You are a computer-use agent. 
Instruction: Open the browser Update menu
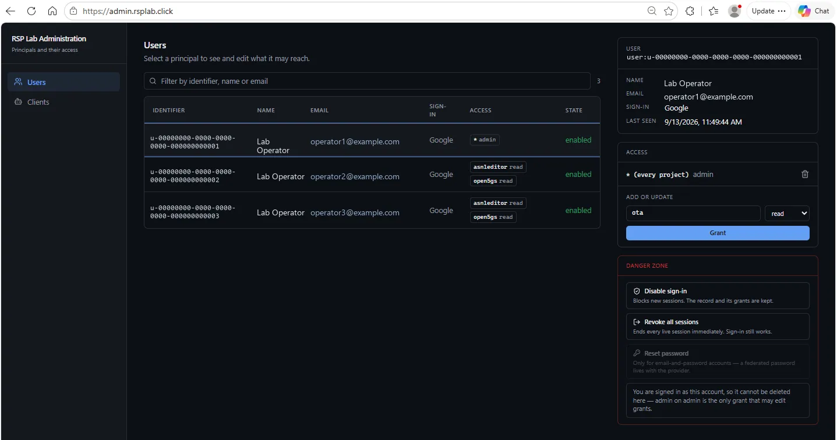point(769,11)
